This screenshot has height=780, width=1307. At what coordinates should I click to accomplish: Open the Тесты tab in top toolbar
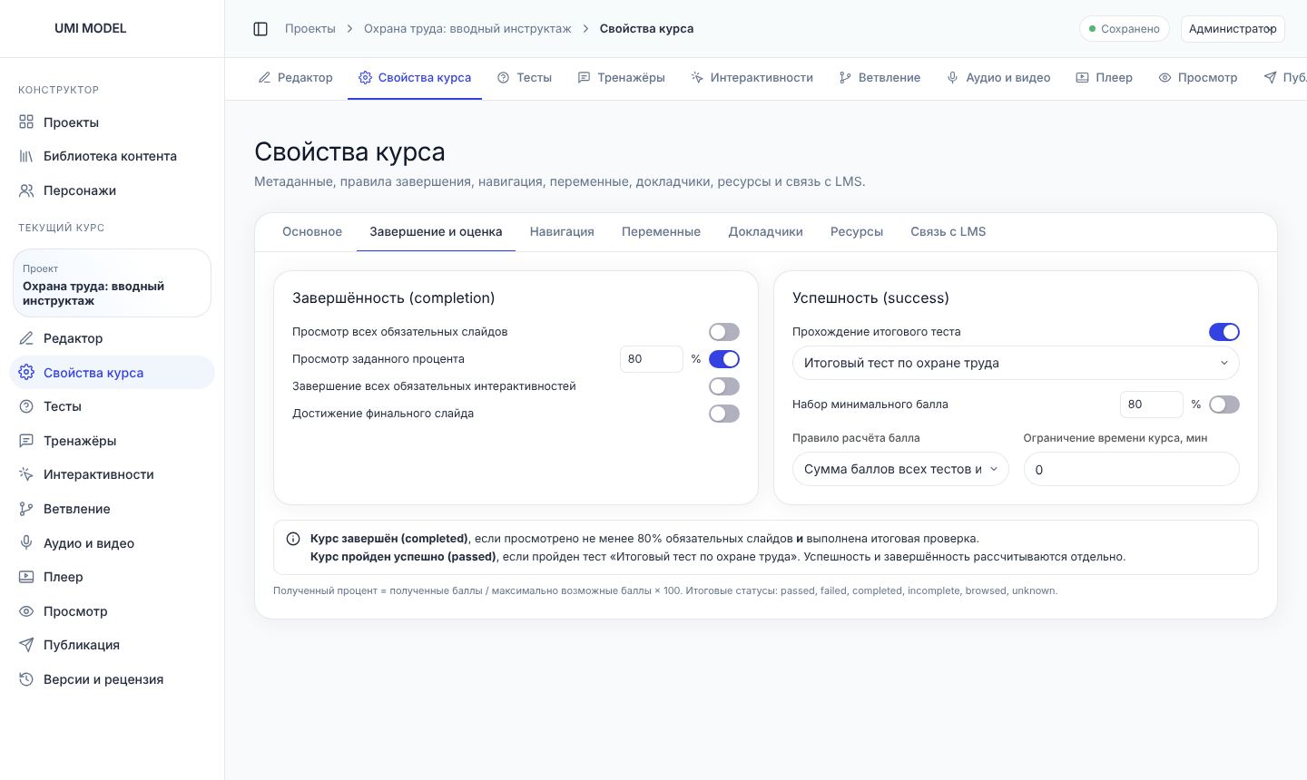click(525, 78)
